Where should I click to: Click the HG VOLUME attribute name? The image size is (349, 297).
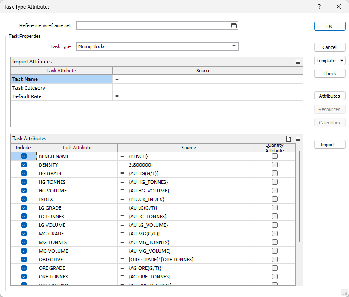point(53,191)
